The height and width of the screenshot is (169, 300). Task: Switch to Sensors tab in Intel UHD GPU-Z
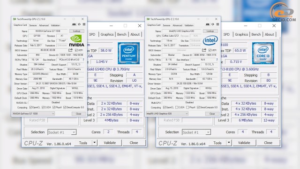(x=166, y=25)
